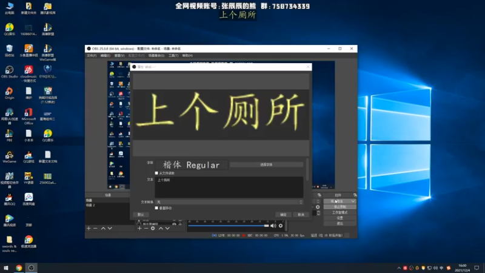Open 腾讯QQ desktop shortcut
485x273 pixels.
pos(9,200)
